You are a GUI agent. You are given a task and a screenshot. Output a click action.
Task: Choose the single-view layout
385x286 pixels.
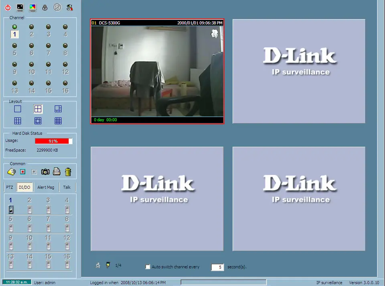(18, 109)
